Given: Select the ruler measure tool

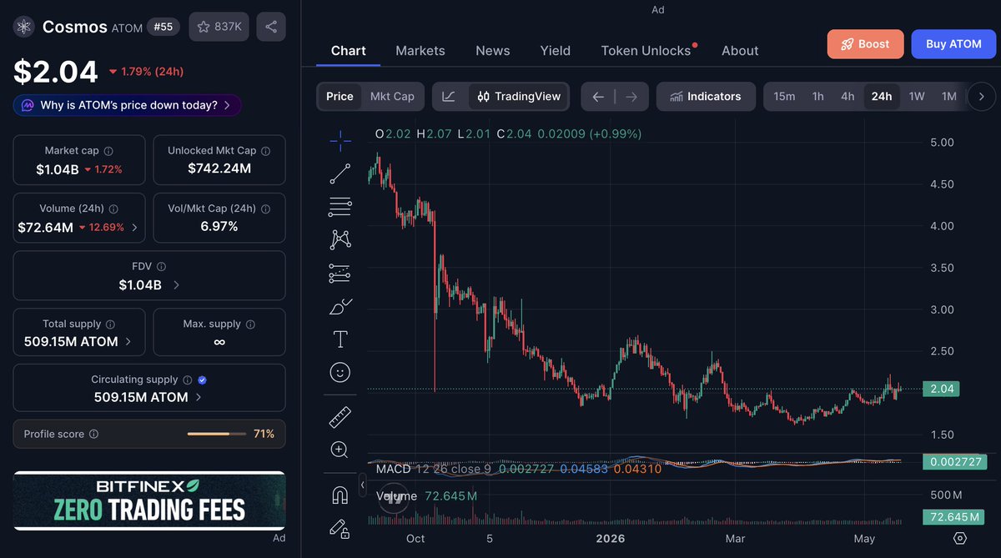Looking at the screenshot, I should tap(340, 416).
